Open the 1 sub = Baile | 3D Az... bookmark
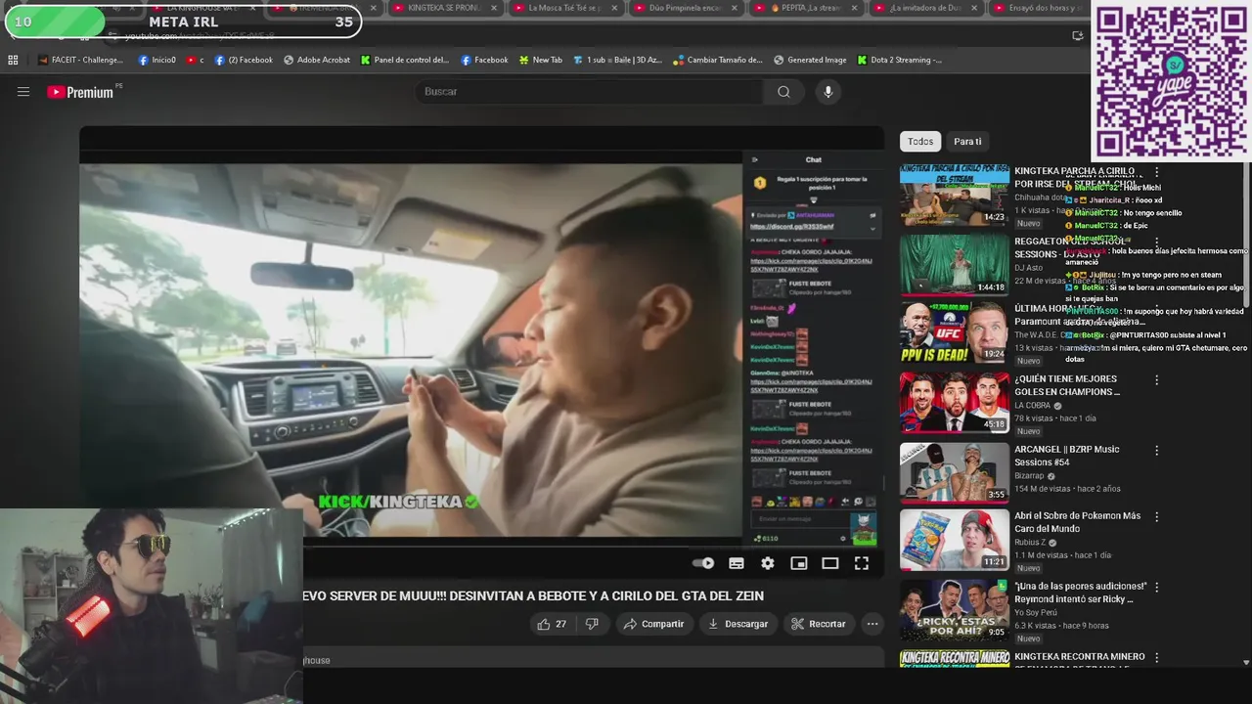This screenshot has width=1252, height=704. pyautogui.click(x=617, y=60)
